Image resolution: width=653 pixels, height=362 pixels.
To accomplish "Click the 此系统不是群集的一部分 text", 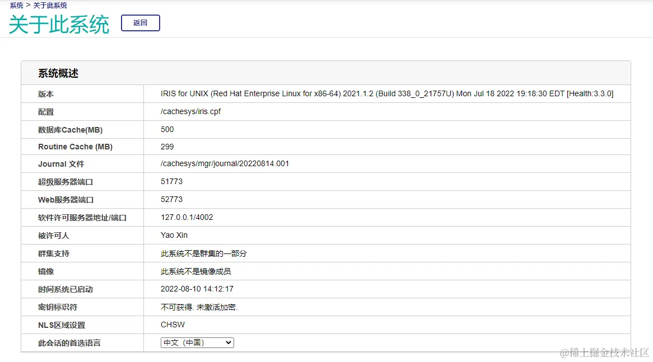I will 204,253.
